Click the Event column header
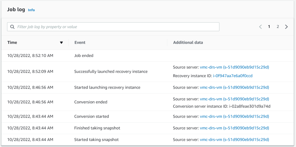Image resolution: width=296 pixels, height=147 pixels. 80,43
